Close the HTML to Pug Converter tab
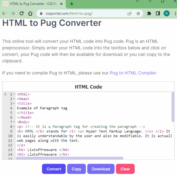This screenshot has height=175, width=177. [x=61, y=4]
